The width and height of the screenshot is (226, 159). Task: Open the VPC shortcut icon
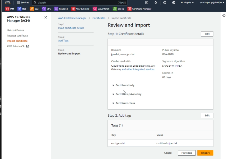coord(44,9)
